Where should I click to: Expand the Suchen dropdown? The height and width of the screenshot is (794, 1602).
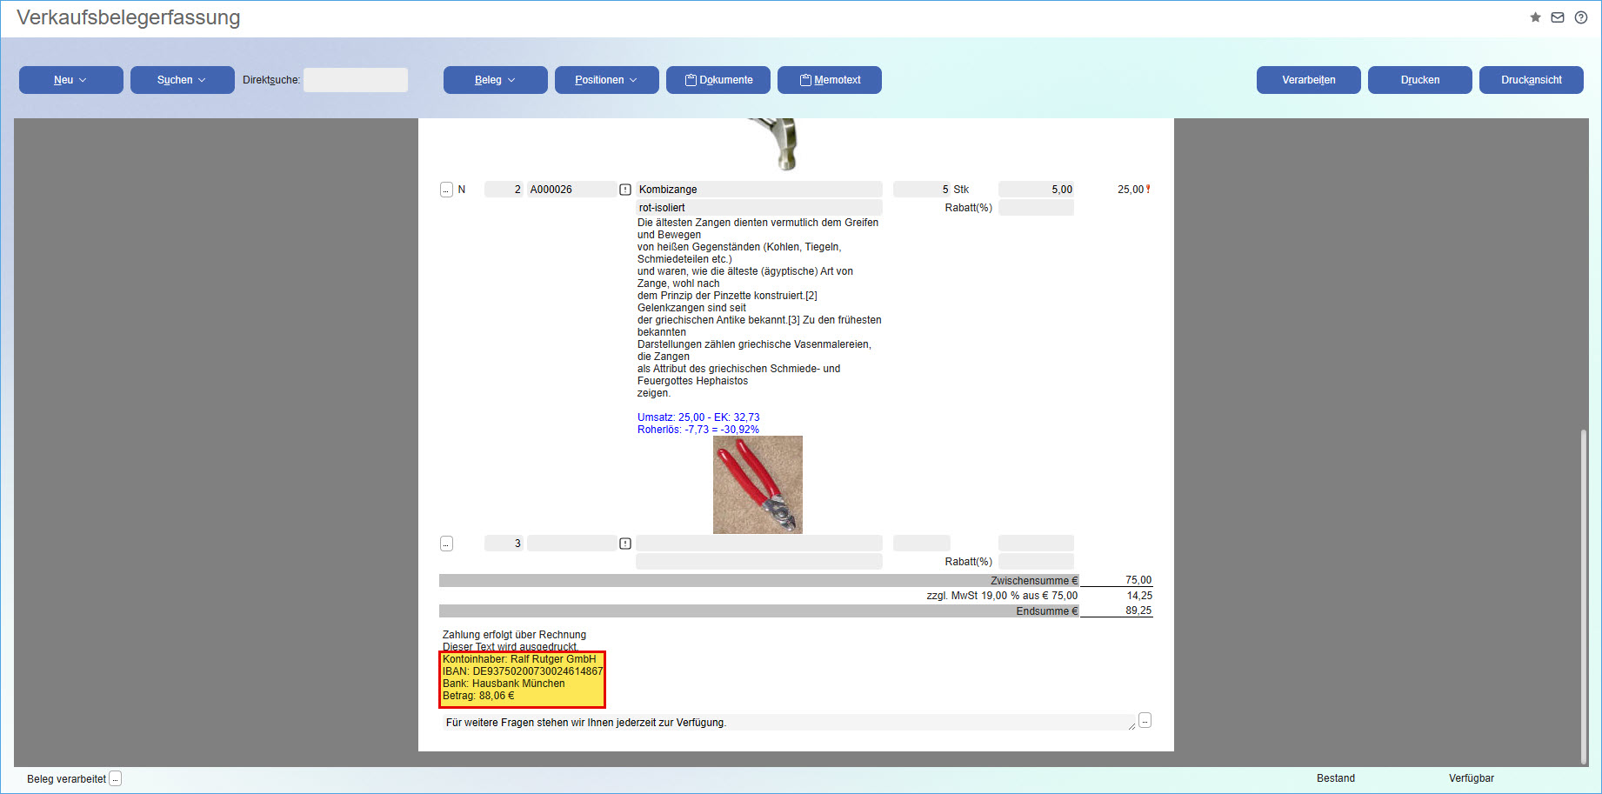[182, 80]
